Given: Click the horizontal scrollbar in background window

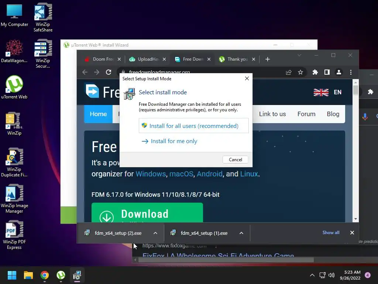Looking at the screenshot, I should 226,260.
